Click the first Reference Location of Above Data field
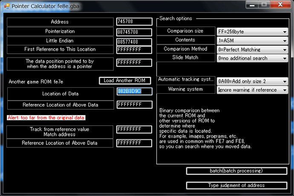 [135, 105]
